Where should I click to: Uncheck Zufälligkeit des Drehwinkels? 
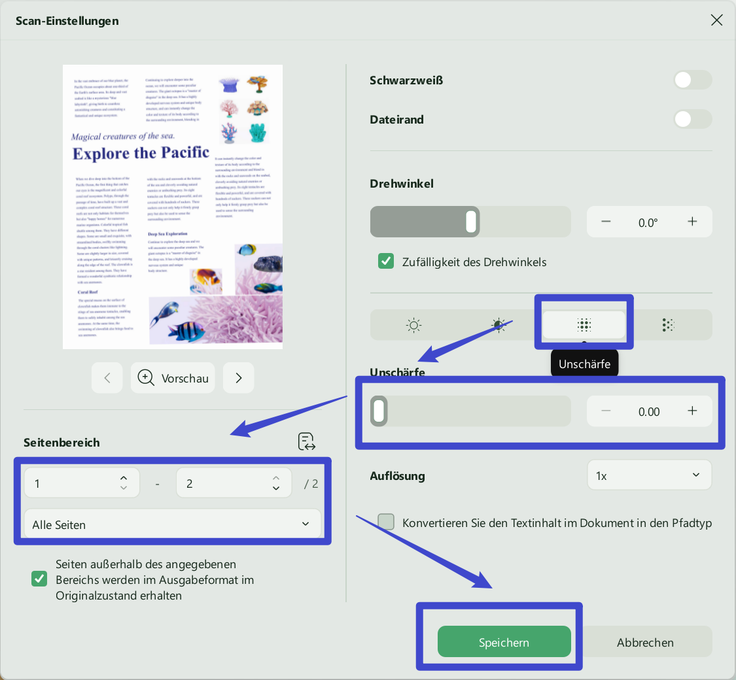pyautogui.click(x=386, y=262)
